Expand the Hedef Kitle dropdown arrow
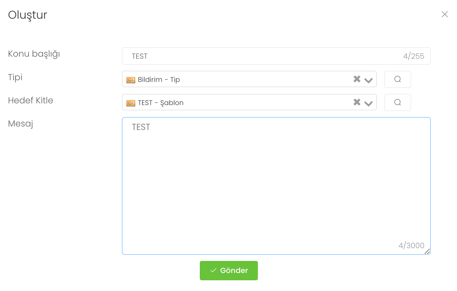The height and width of the screenshot is (291, 457). pos(369,103)
